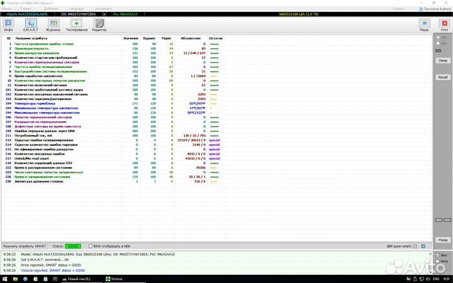
Task: Toggle the Звук sound checkbox
Action: 438,255
